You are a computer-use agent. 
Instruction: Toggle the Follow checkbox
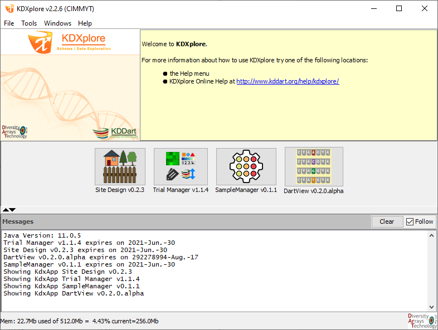(x=410, y=221)
